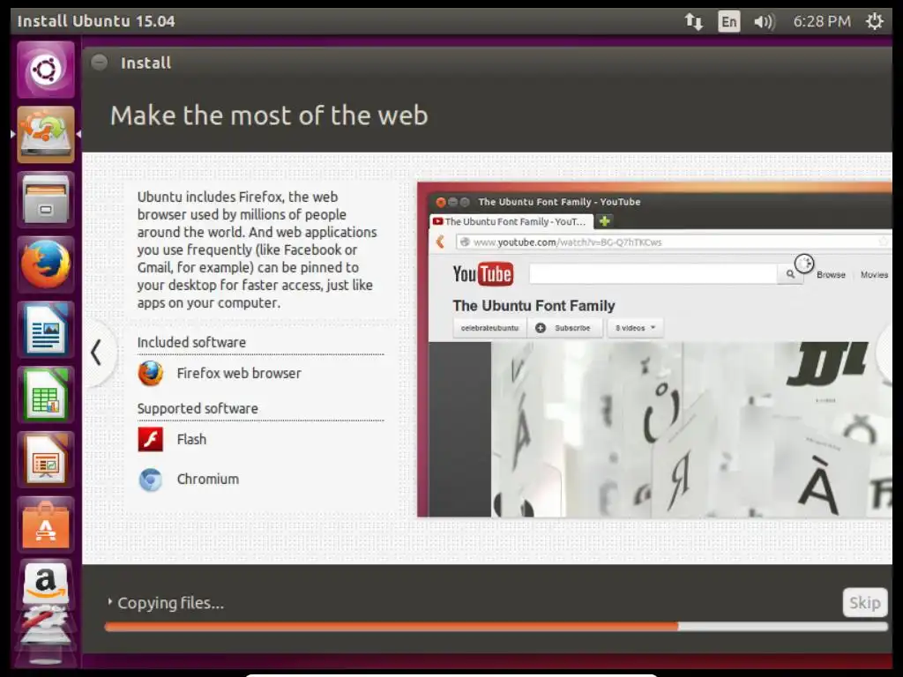
Task: Open Ubuntu Software Center launcher icon
Action: 46,525
